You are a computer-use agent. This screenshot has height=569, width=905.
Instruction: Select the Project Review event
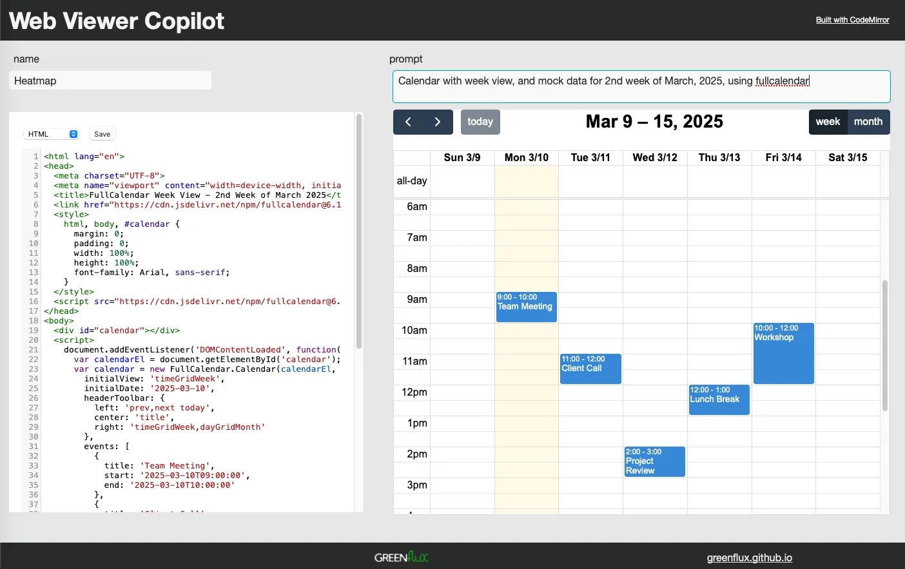tap(654, 461)
